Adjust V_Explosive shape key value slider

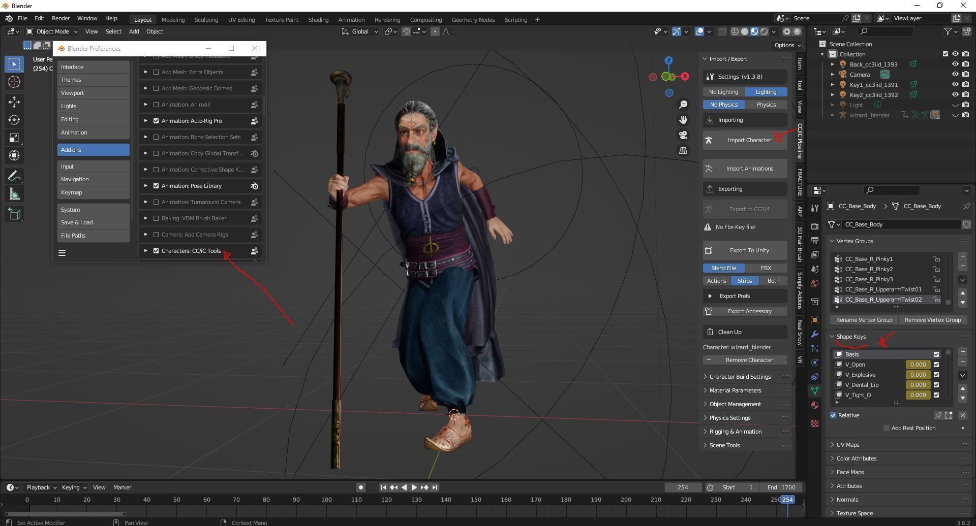pos(918,375)
